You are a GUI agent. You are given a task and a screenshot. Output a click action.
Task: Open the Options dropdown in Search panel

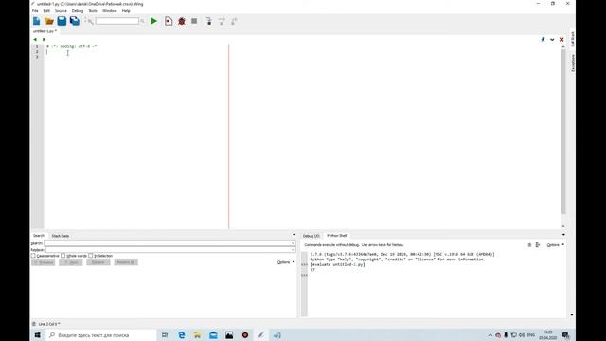click(x=286, y=262)
